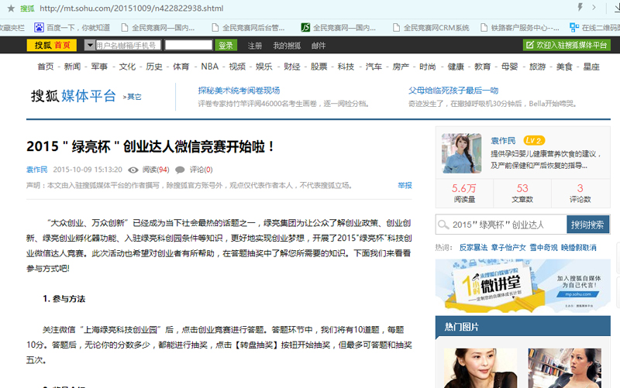
Task: Open 旅游 navigation item
Action: coord(537,67)
